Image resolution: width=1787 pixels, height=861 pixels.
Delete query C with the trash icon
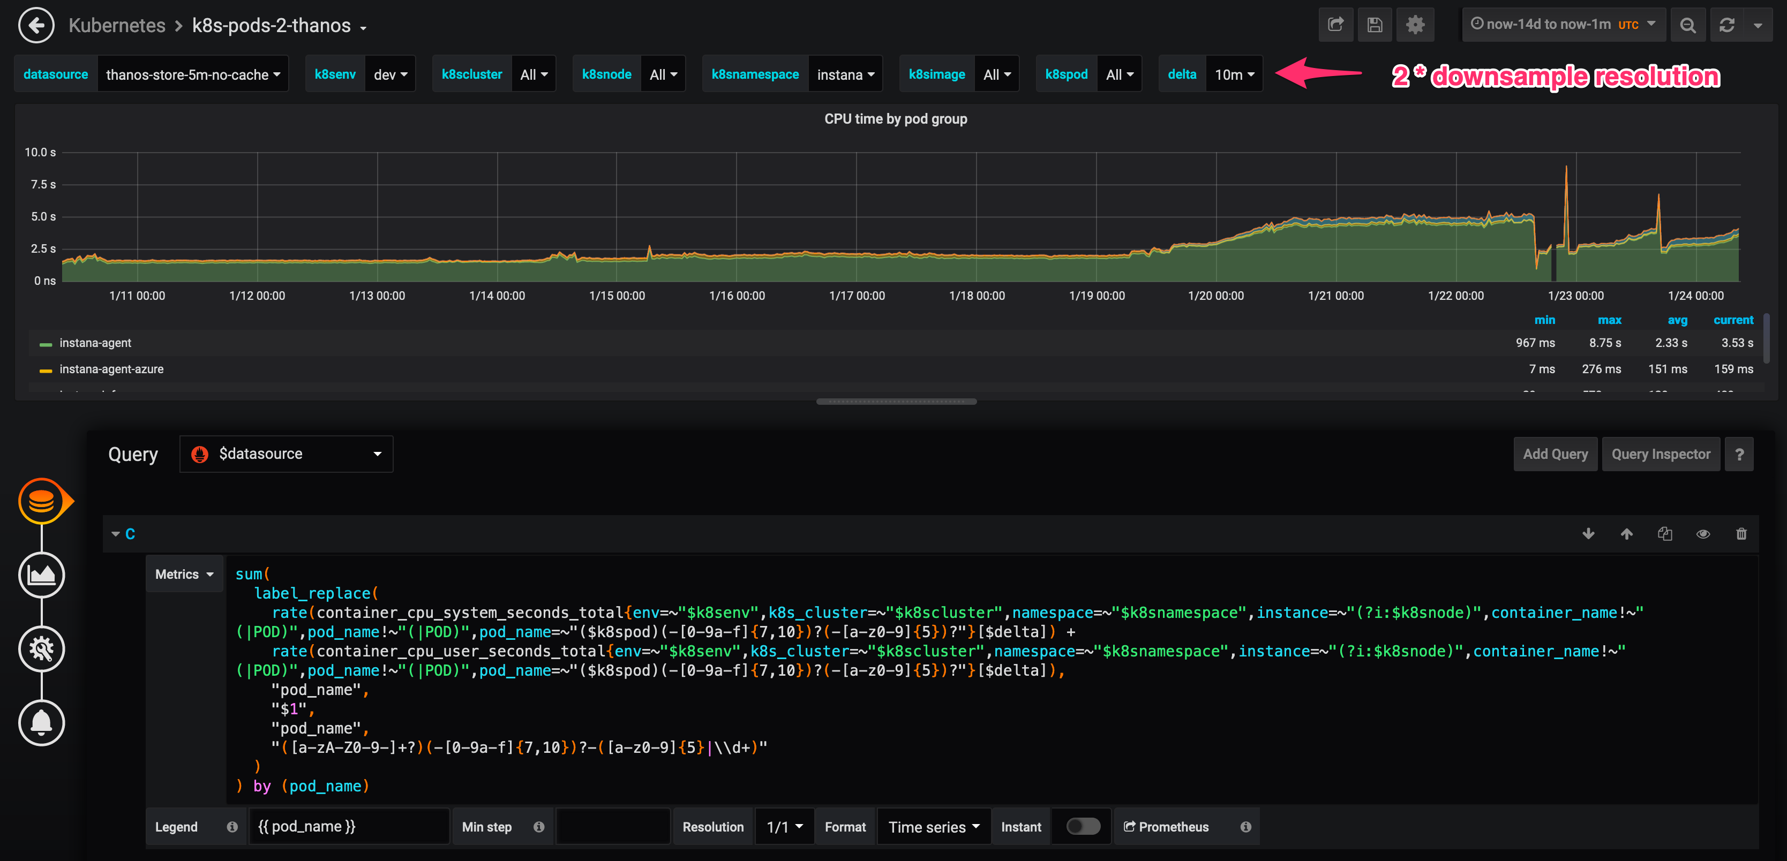[1741, 533]
